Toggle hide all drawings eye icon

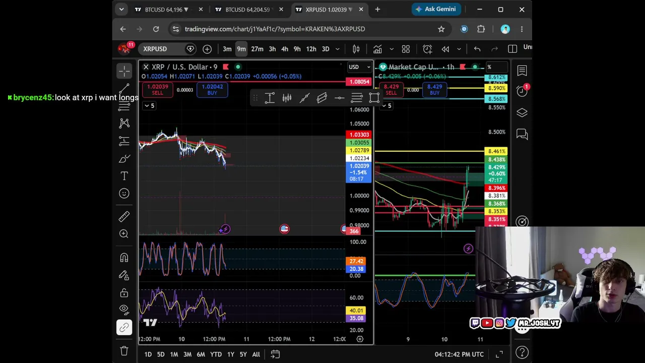coord(124,309)
